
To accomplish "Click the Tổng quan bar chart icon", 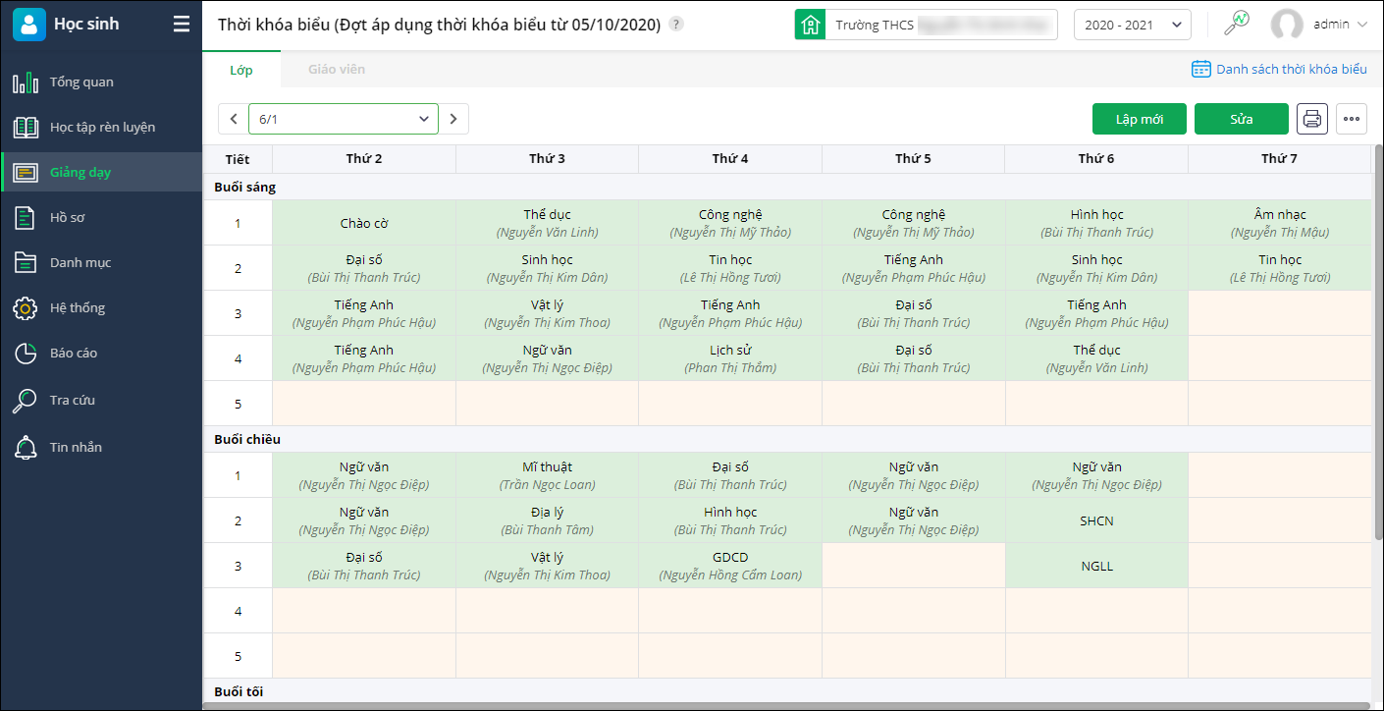I will pyautogui.click(x=26, y=82).
